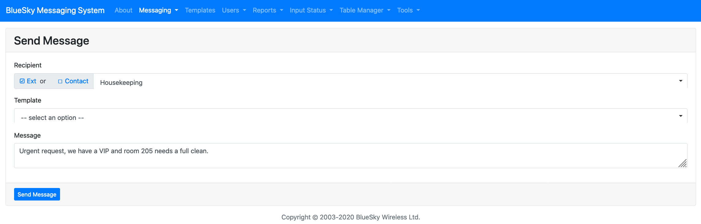Expand the Input Status menu
This screenshot has height=224, width=701.
click(x=311, y=10)
